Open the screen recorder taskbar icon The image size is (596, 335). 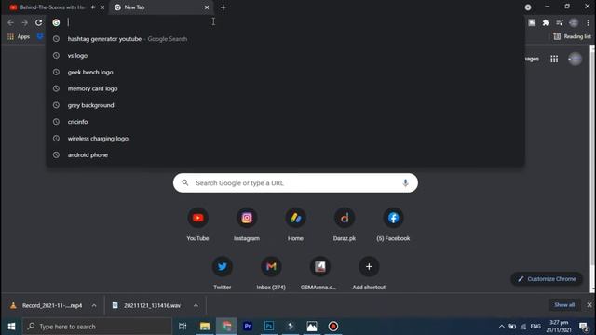point(333,327)
